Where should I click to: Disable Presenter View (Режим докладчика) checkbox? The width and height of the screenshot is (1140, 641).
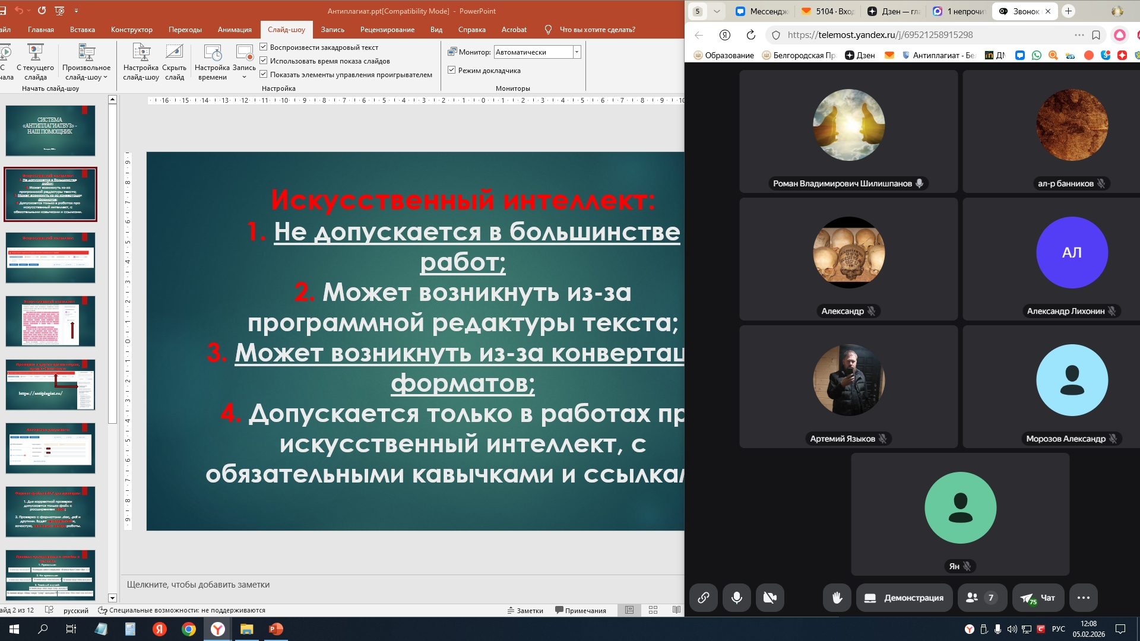(452, 70)
